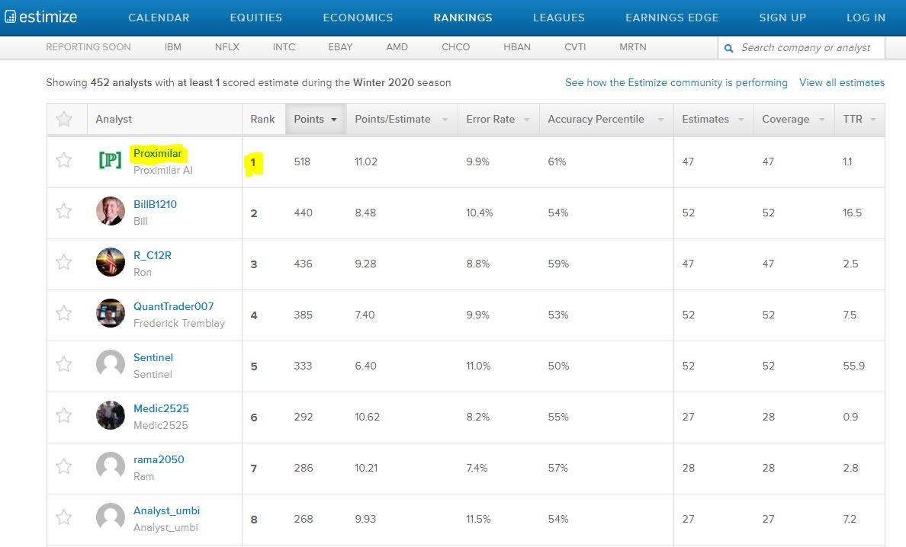Open the BillB1210 analyst link
This screenshot has height=547, width=906.
point(155,204)
